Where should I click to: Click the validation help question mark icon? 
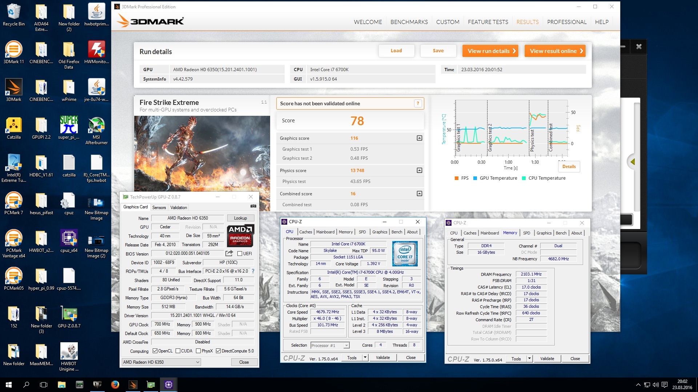click(x=418, y=103)
